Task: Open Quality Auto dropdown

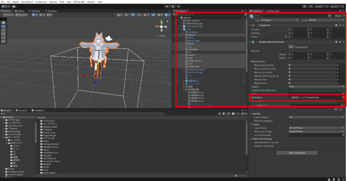Action: click(x=316, y=86)
